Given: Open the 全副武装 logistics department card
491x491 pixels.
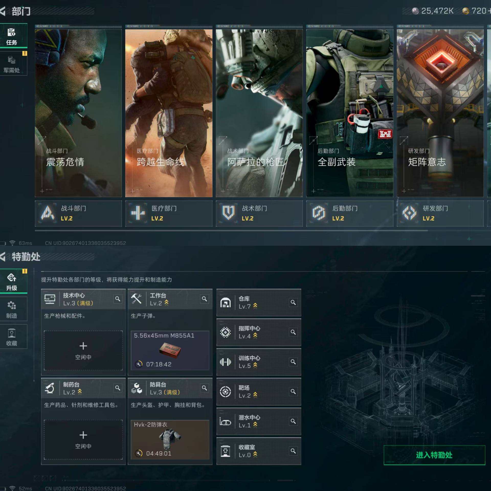Looking at the screenshot, I should click(x=349, y=113).
